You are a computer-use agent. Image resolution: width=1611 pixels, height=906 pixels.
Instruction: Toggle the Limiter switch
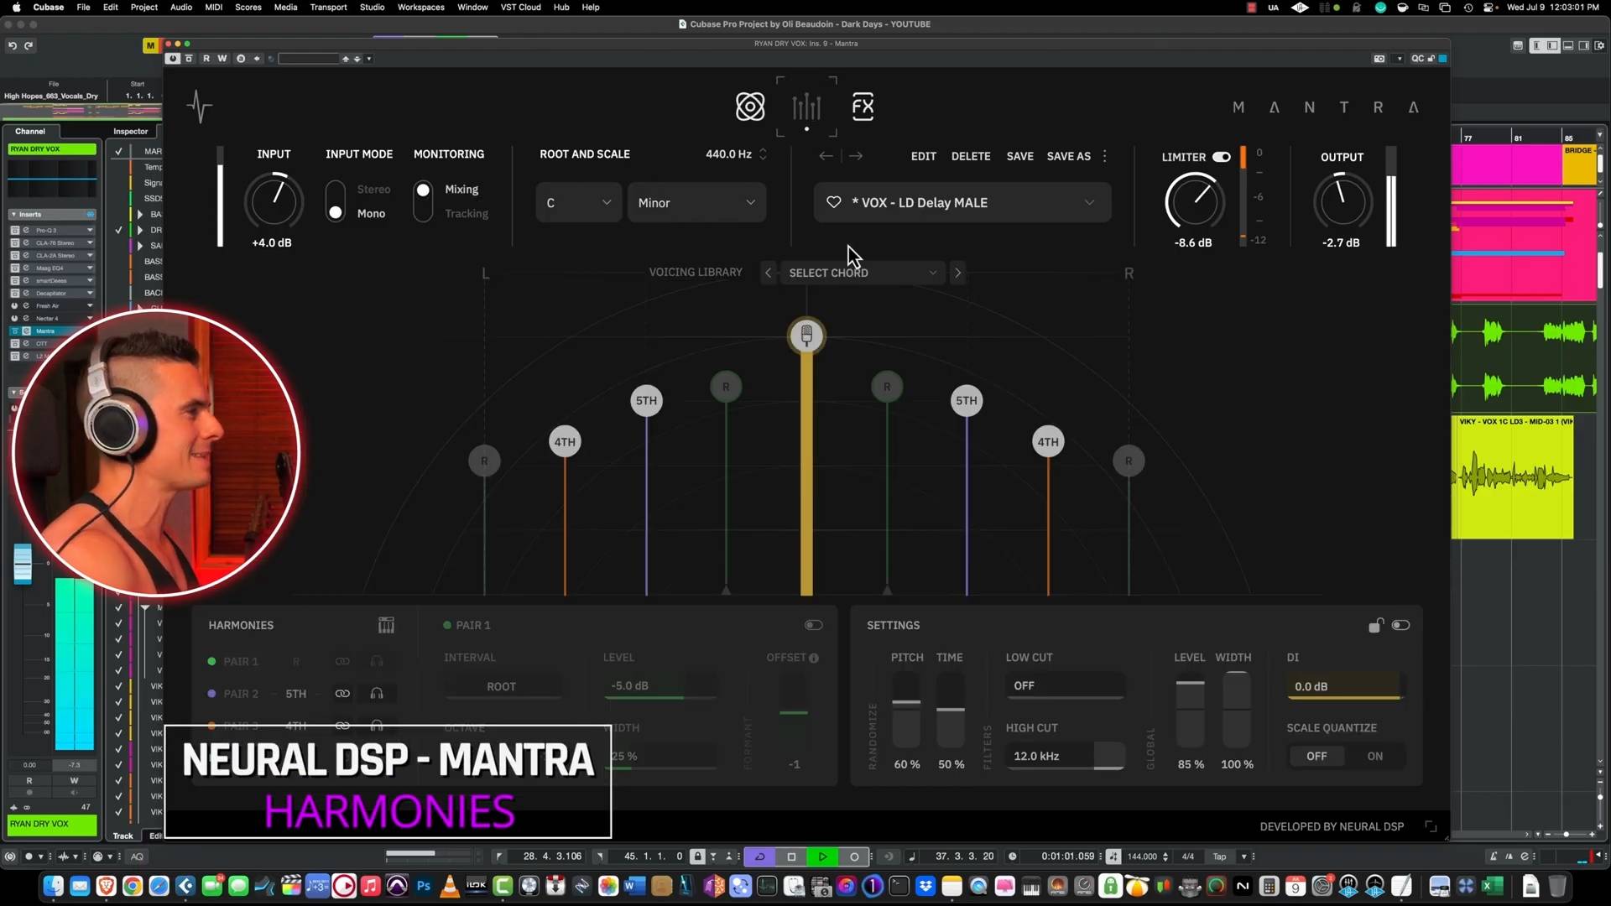[x=1222, y=157]
